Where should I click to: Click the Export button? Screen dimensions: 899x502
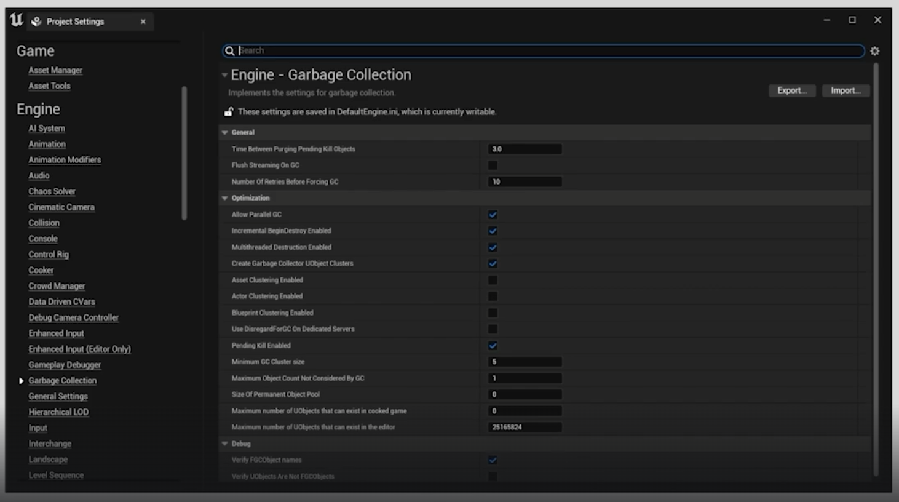coord(791,90)
